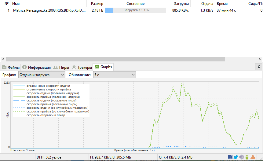Click DHT: 562 узлов status entry
This screenshot has height=161, width=263.
pos(49,157)
